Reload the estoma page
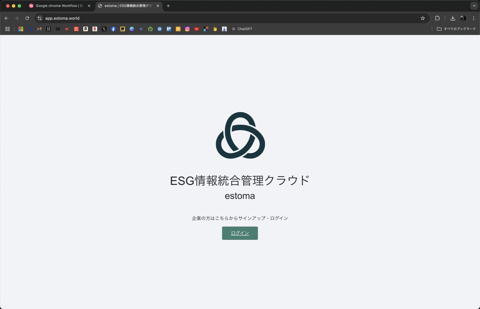This screenshot has width=480, height=309. tap(27, 18)
